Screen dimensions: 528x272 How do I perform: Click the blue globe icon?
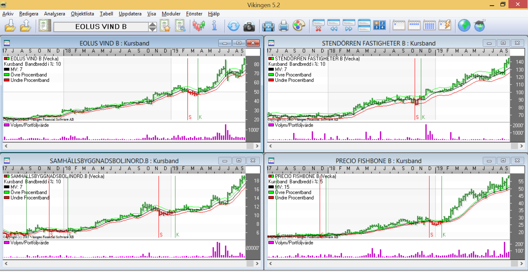pyautogui.click(x=464, y=26)
